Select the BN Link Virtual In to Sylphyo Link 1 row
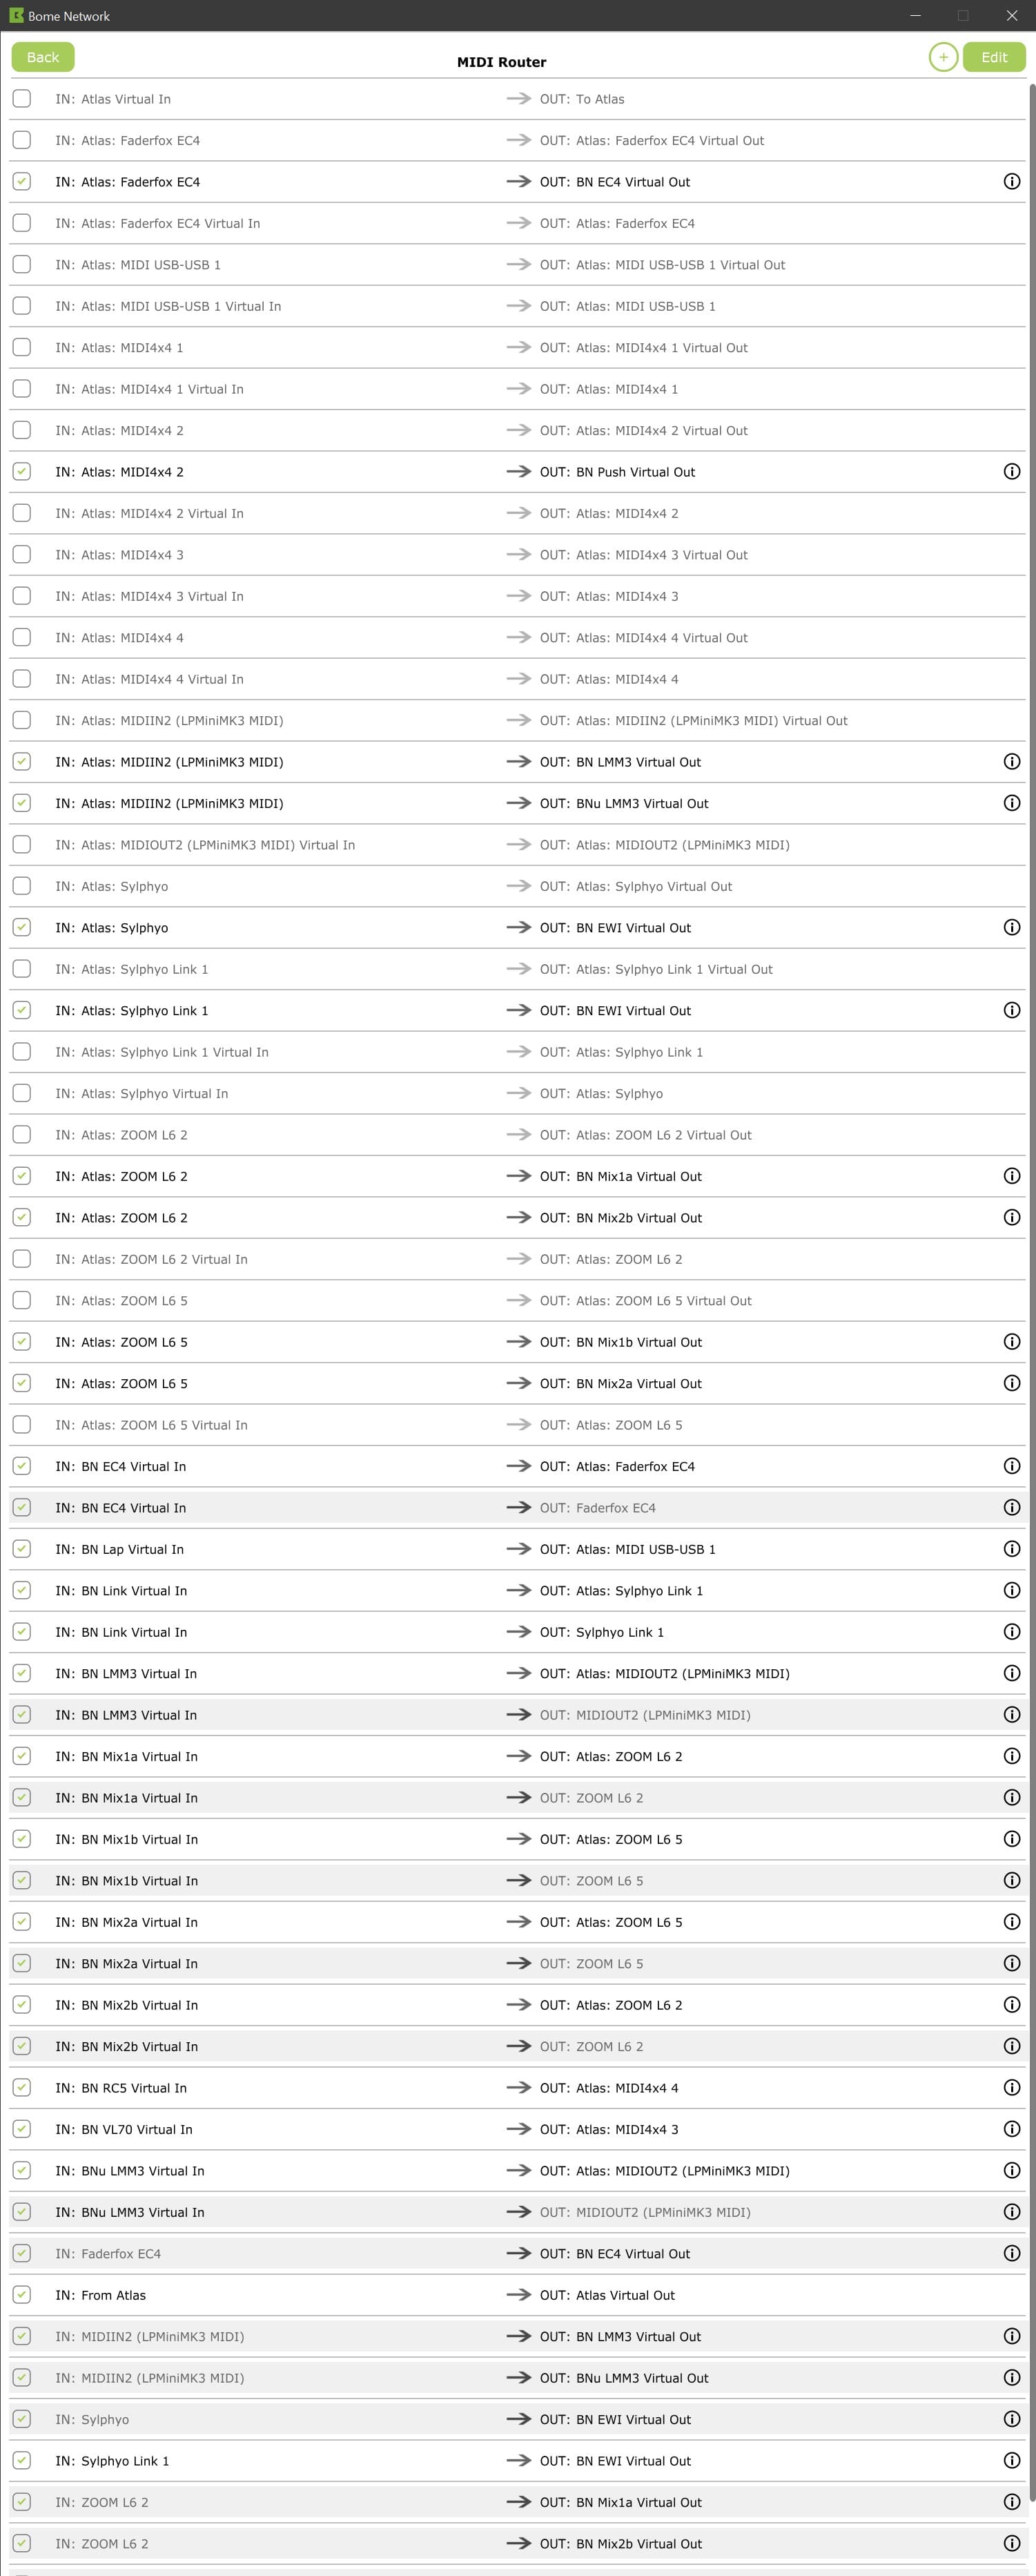This screenshot has width=1036, height=2576. [x=518, y=1632]
